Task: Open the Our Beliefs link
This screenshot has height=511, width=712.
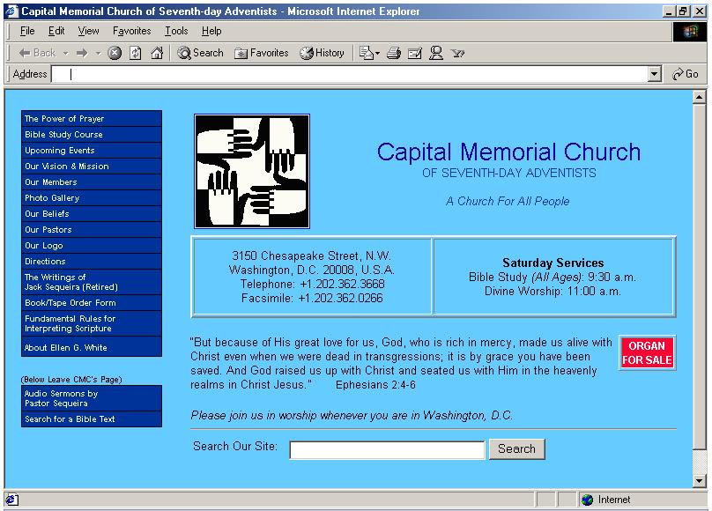Action: (x=92, y=214)
